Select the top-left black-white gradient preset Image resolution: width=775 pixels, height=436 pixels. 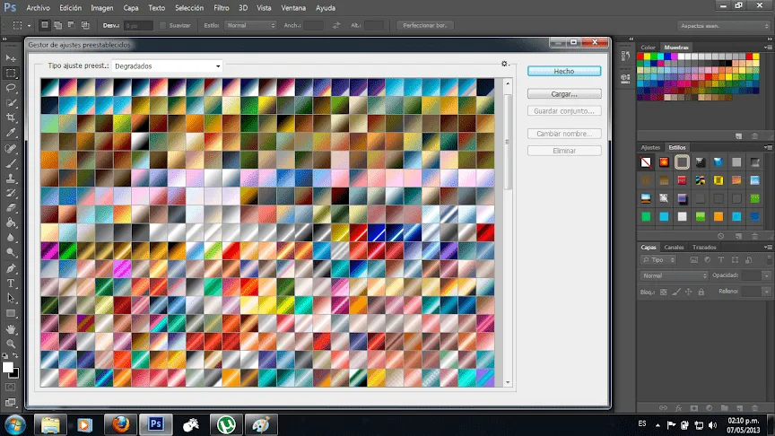(x=49, y=87)
